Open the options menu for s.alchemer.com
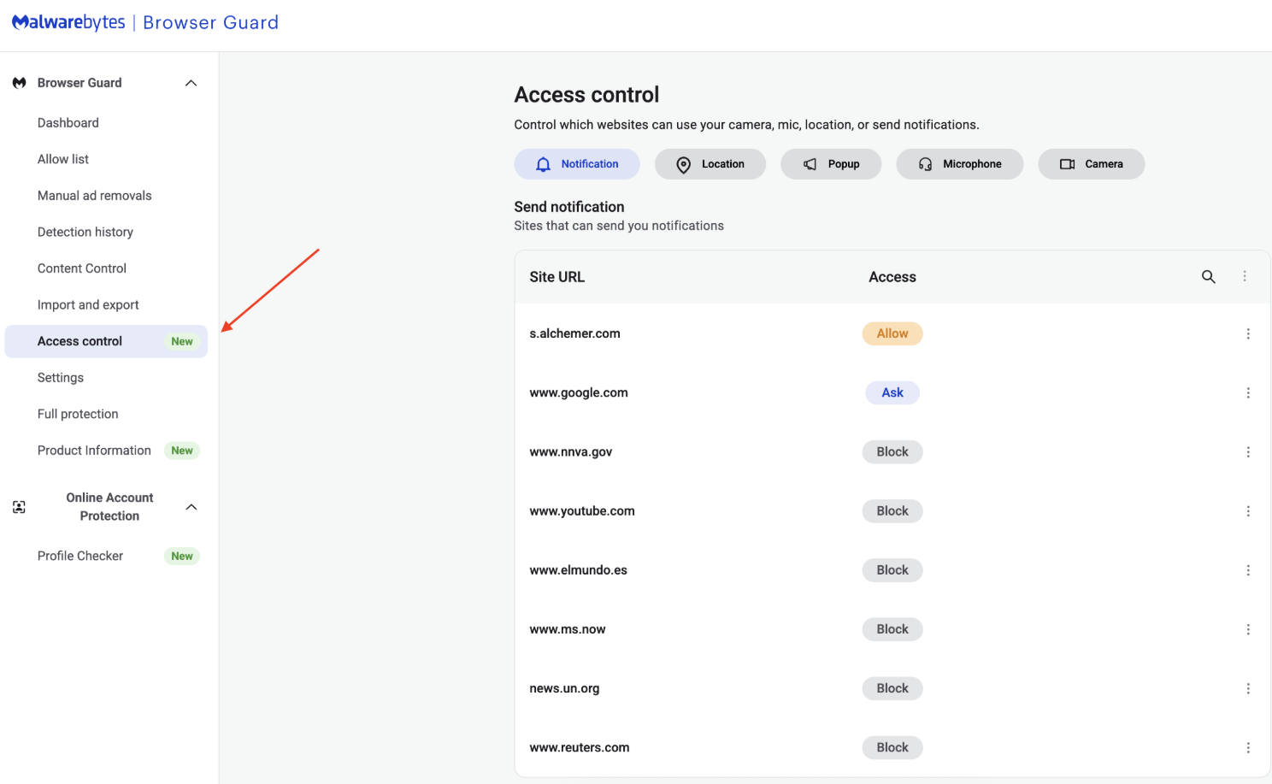1272x784 pixels. (x=1248, y=334)
